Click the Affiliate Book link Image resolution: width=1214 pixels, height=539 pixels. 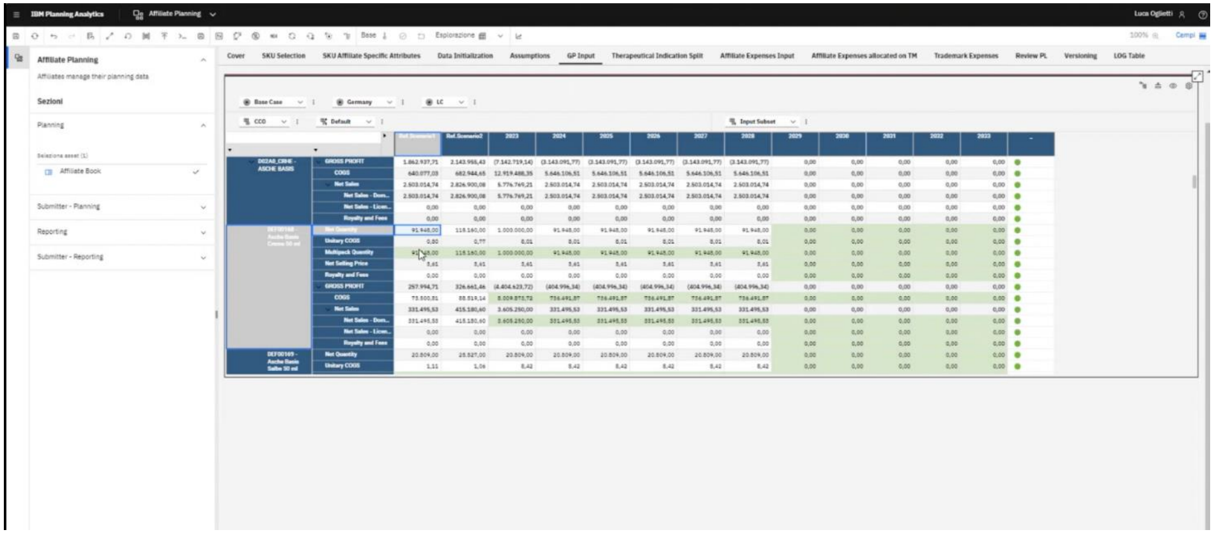coord(81,172)
